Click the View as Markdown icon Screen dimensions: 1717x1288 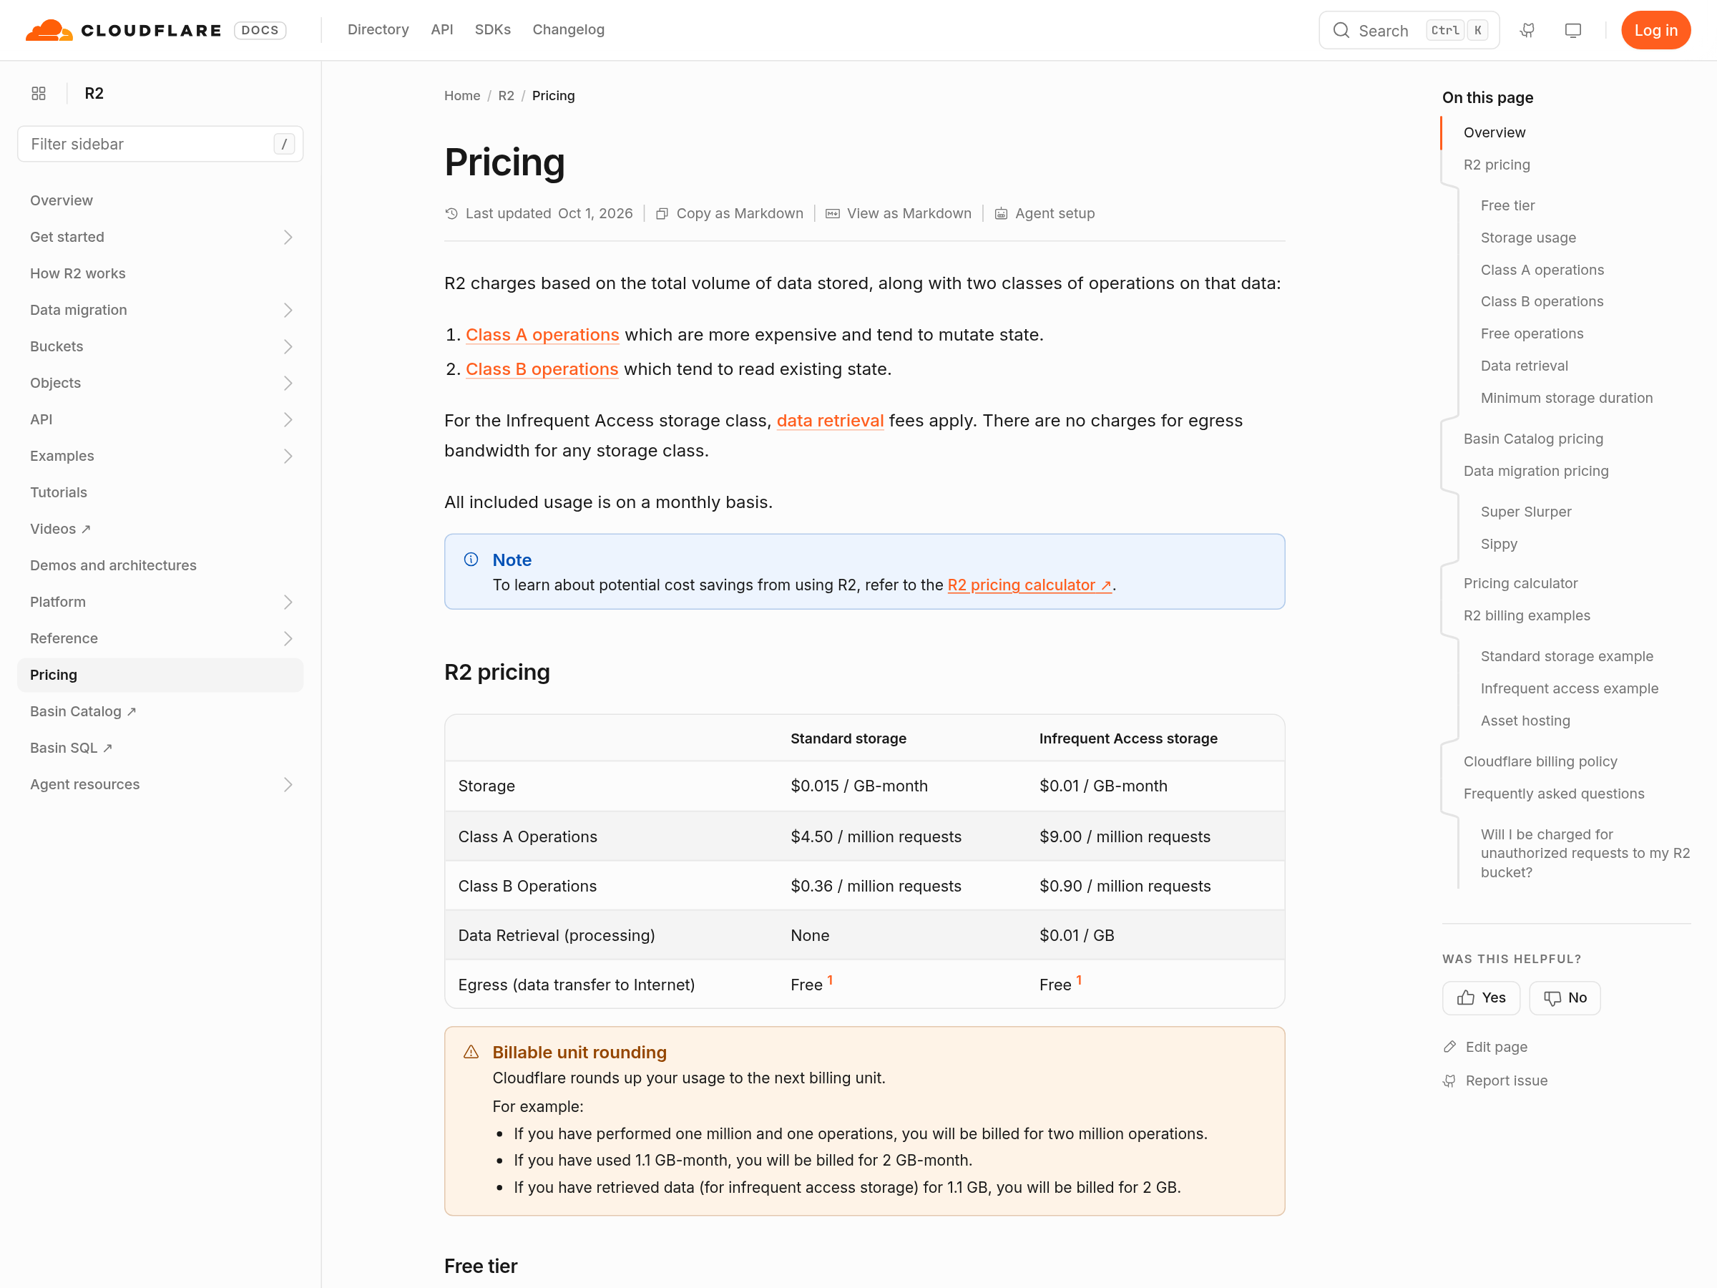click(x=832, y=213)
